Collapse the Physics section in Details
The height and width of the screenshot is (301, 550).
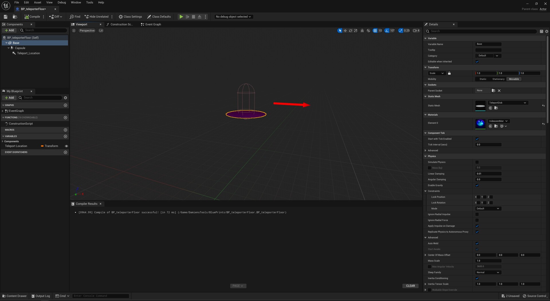pyautogui.click(x=426, y=156)
